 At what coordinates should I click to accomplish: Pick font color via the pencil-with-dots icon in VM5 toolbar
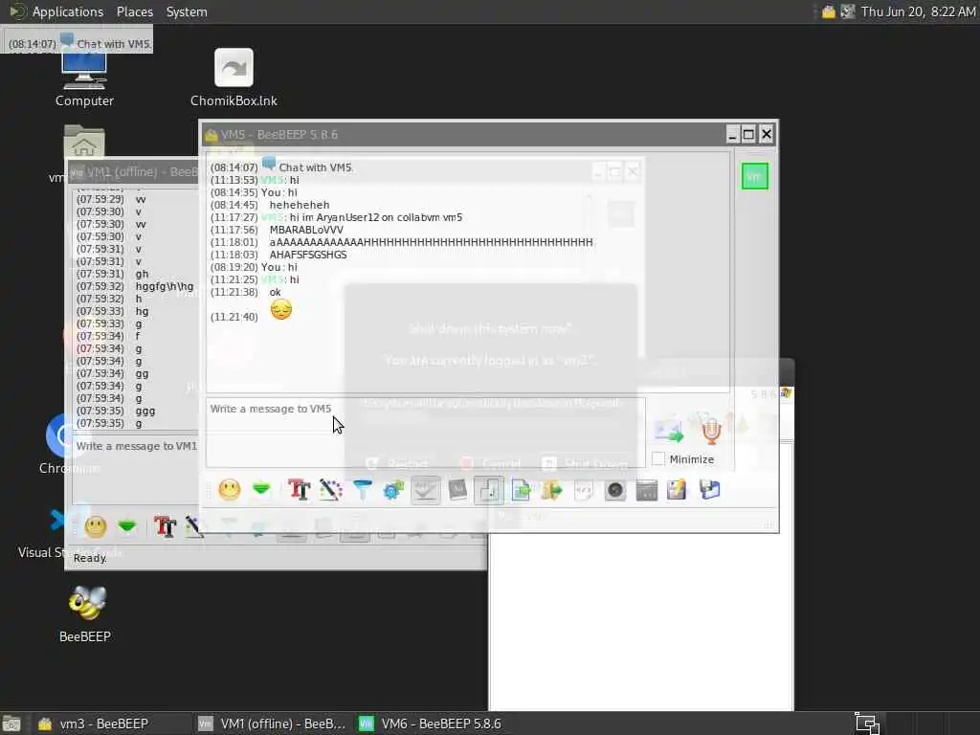click(330, 490)
